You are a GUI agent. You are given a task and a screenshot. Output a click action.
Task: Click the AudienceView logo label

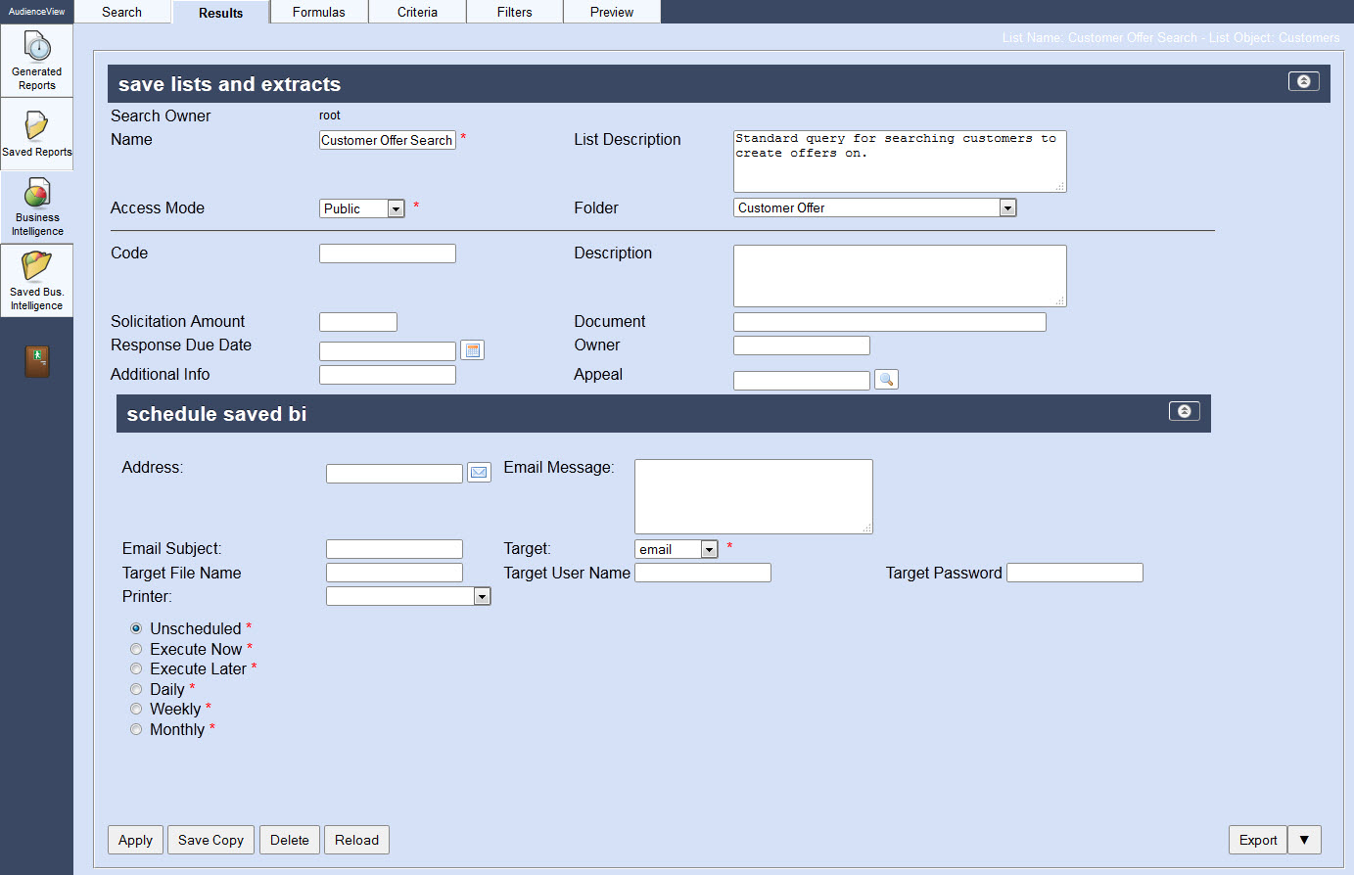[x=37, y=12]
